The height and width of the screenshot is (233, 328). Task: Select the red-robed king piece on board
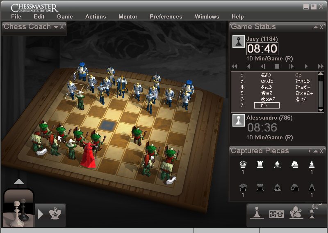(x=88, y=155)
